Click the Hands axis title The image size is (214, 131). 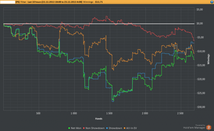pos(99,119)
